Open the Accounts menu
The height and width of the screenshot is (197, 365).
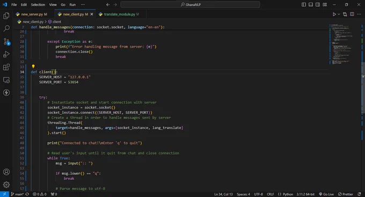(x=6, y=172)
